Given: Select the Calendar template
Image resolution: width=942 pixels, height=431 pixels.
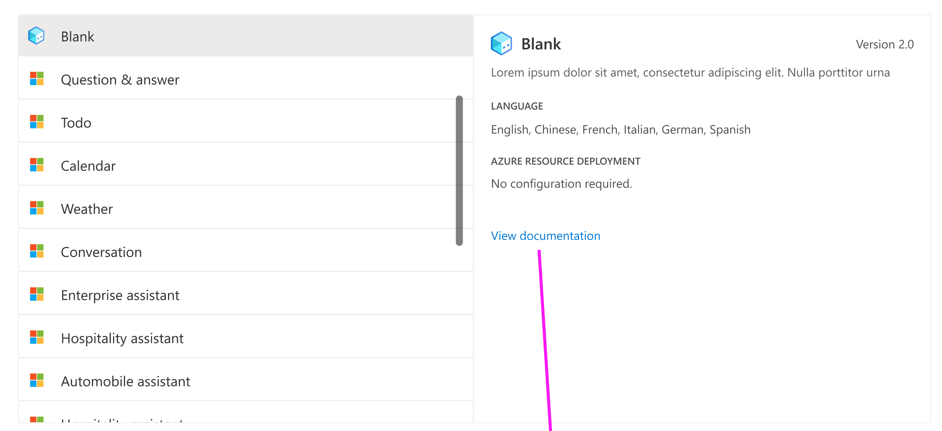Looking at the screenshot, I should coord(89,165).
